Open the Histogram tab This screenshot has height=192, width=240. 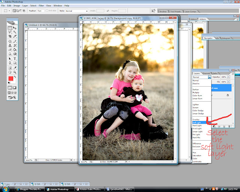pos(226,38)
